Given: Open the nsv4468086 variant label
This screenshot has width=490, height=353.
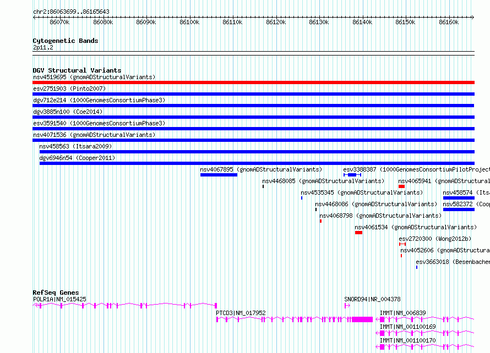Looking at the screenshot, I should point(376,204).
